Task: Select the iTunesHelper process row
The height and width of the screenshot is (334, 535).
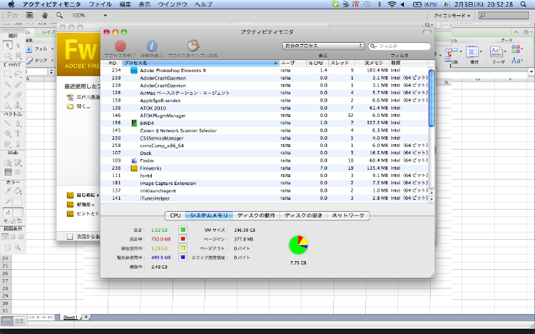Action: (264, 198)
